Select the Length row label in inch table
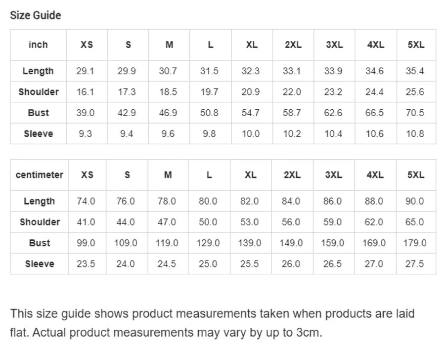Viewport: 447px width, 346px height. tap(38, 71)
